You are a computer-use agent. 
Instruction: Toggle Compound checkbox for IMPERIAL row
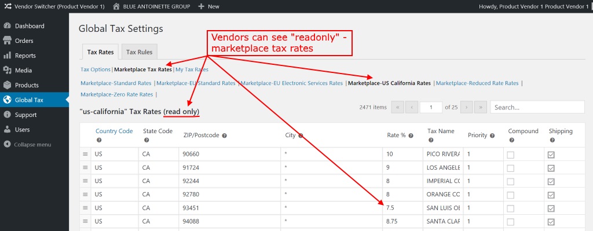[511, 182]
